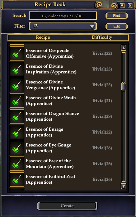Click the Essence of Divine Inspiration potion icon
Image resolution: width=136 pixels, height=217 pixels.
click(x=17, y=69)
